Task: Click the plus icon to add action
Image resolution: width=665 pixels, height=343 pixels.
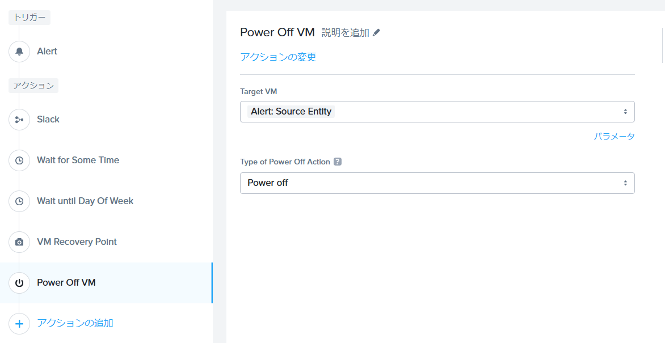Action: click(19, 324)
